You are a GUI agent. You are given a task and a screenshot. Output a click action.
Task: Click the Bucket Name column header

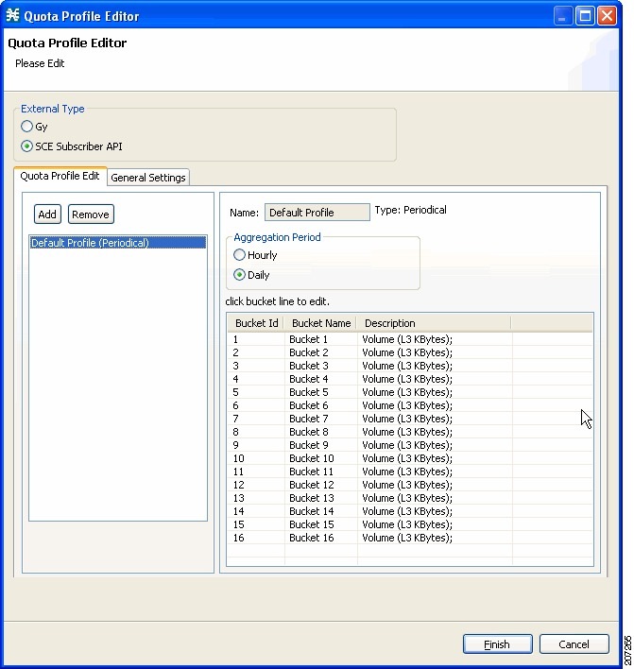pyautogui.click(x=321, y=323)
